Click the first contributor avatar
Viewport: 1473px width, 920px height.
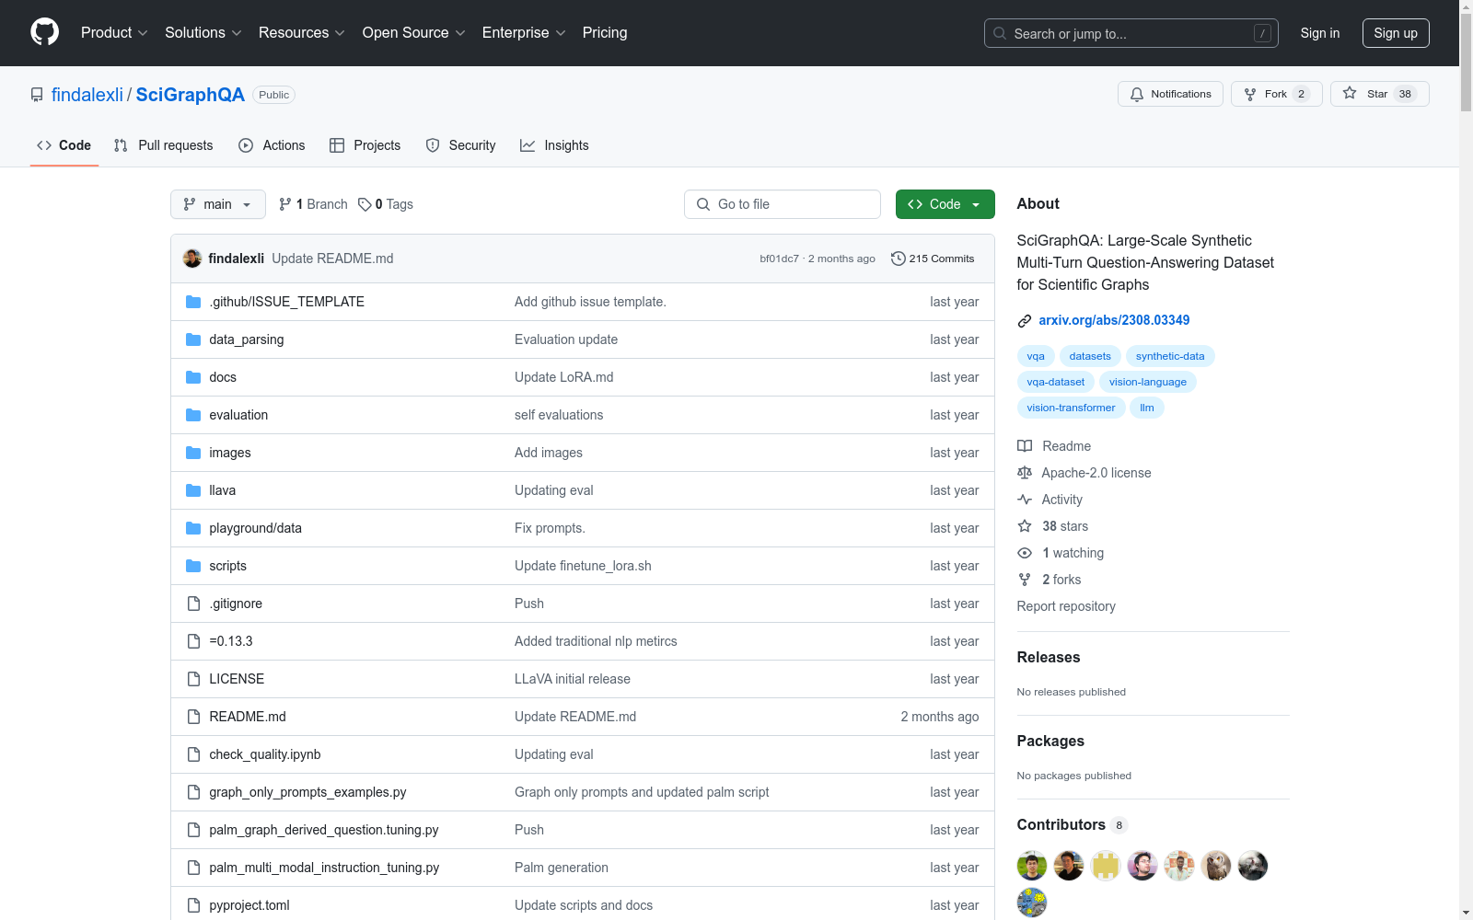[1032, 866]
